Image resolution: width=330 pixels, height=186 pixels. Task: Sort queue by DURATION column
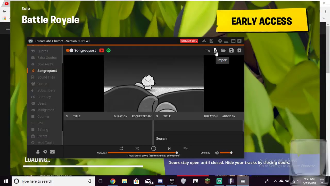[120, 116]
